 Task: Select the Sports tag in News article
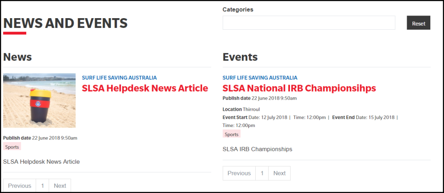12,147
